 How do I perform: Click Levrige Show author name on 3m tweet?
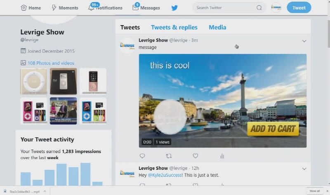pyautogui.click(x=153, y=40)
